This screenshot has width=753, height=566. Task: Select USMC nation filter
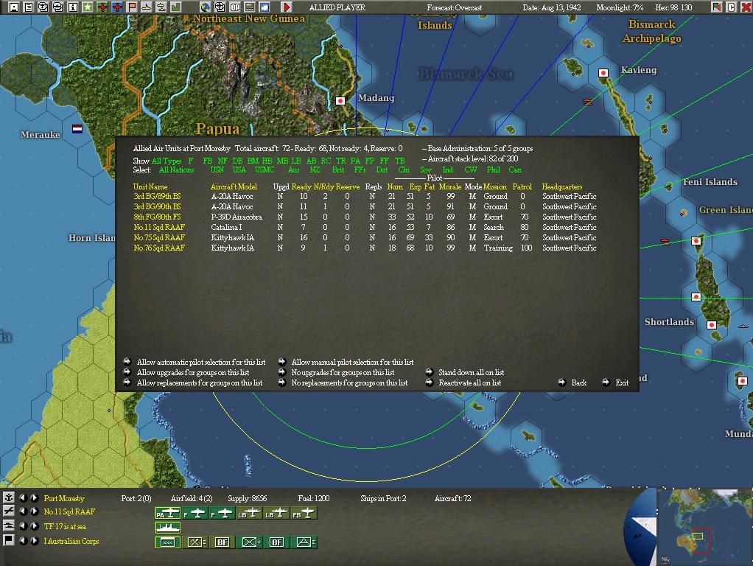265,170
